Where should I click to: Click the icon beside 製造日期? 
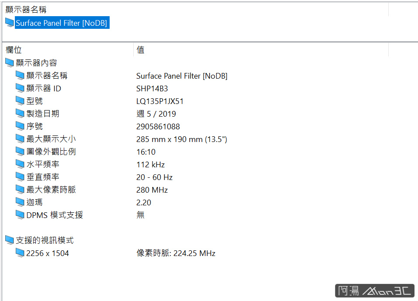20,113
